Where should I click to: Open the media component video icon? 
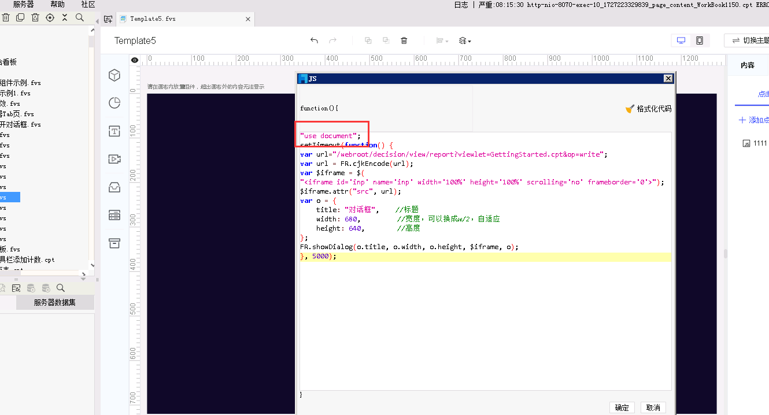pos(114,159)
